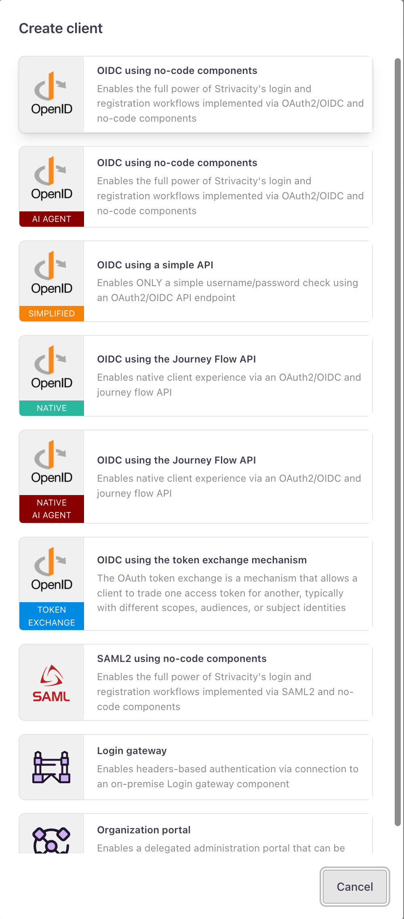Click the vertical scrollbar of client list
404x919 pixels.
(x=398, y=443)
